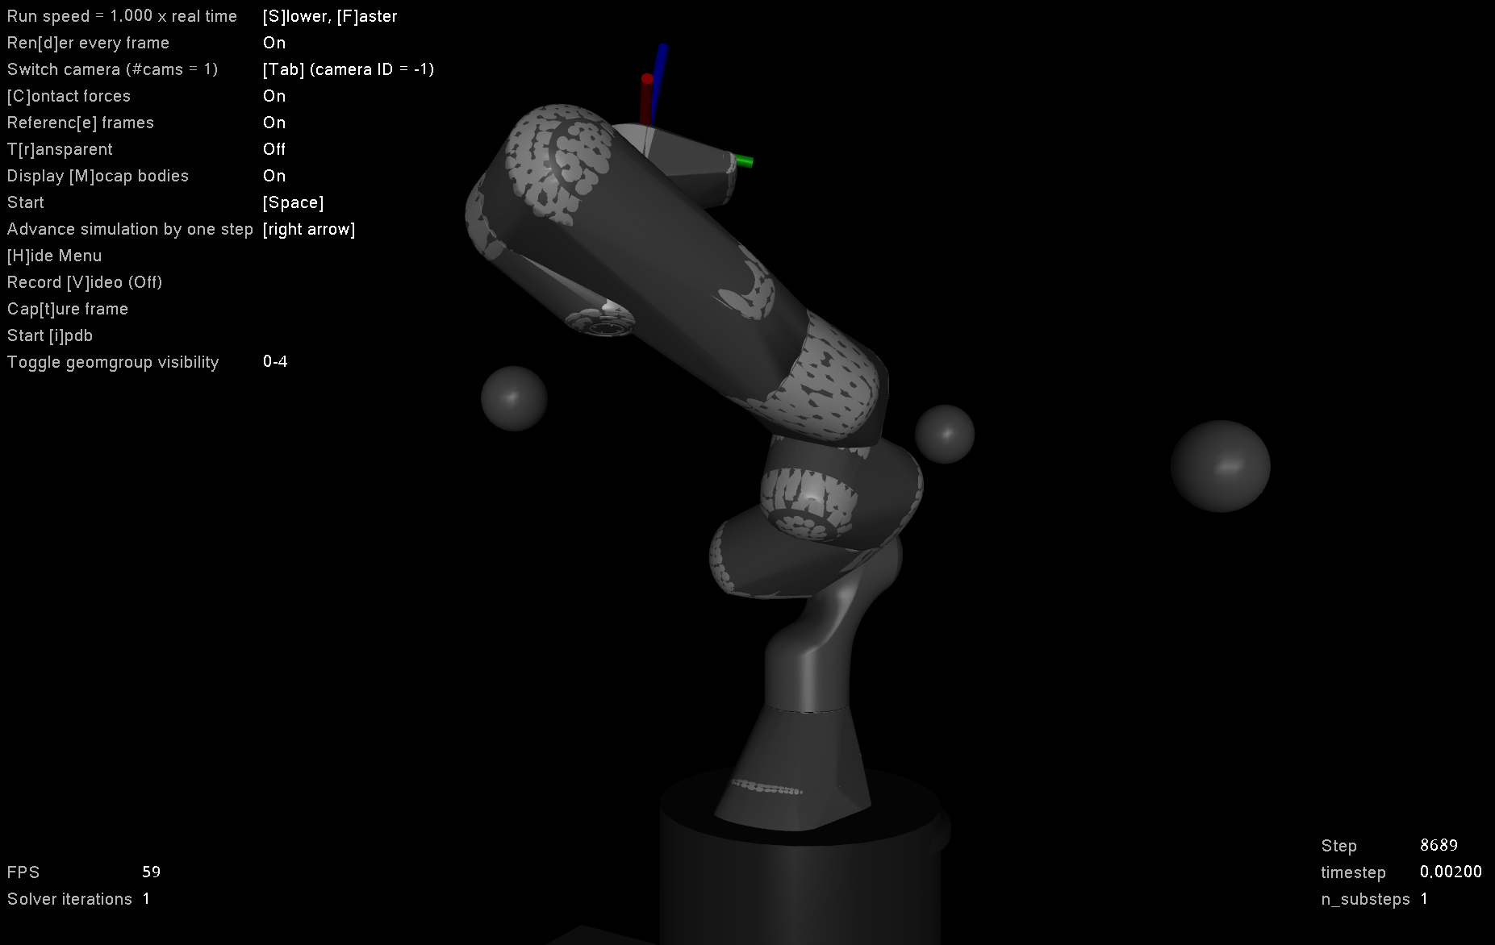Image resolution: width=1495 pixels, height=945 pixels.
Task: Click the '[Tab] (camera ID = -1)' text
Action: (x=349, y=69)
